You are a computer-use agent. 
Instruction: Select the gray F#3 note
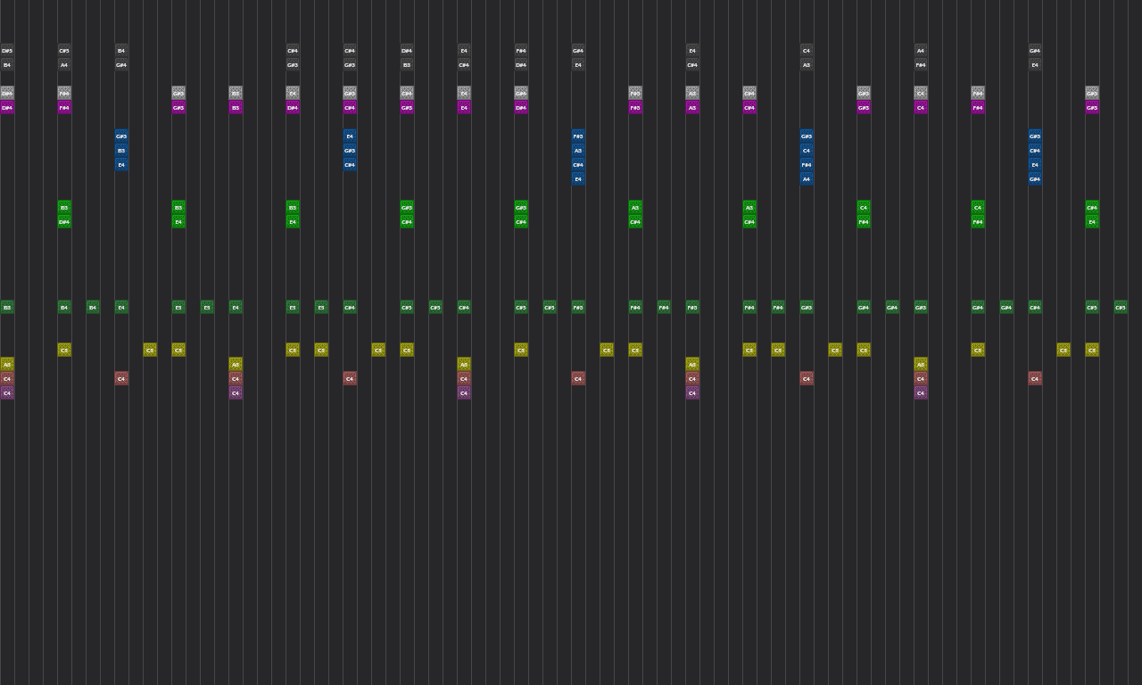click(635, 93)
